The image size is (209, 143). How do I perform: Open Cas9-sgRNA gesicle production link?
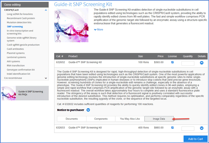[23, 45]
